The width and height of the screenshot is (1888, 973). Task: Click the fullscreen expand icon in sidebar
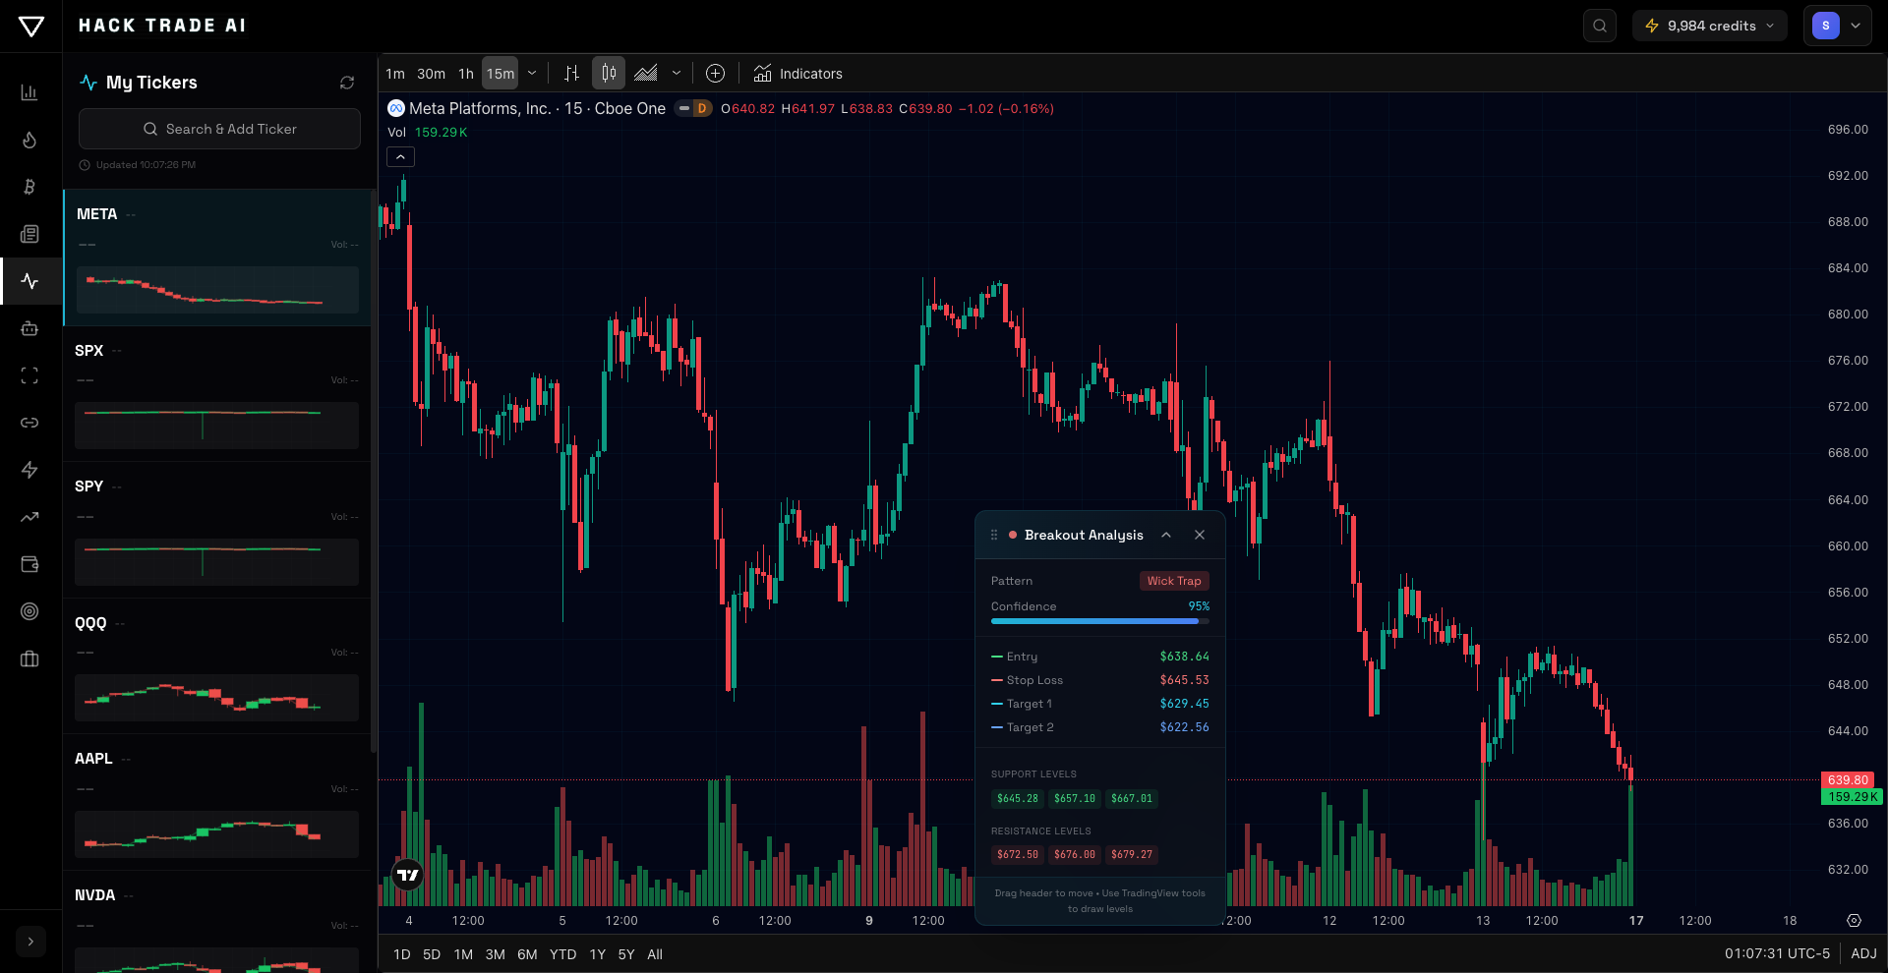[29, 375]
